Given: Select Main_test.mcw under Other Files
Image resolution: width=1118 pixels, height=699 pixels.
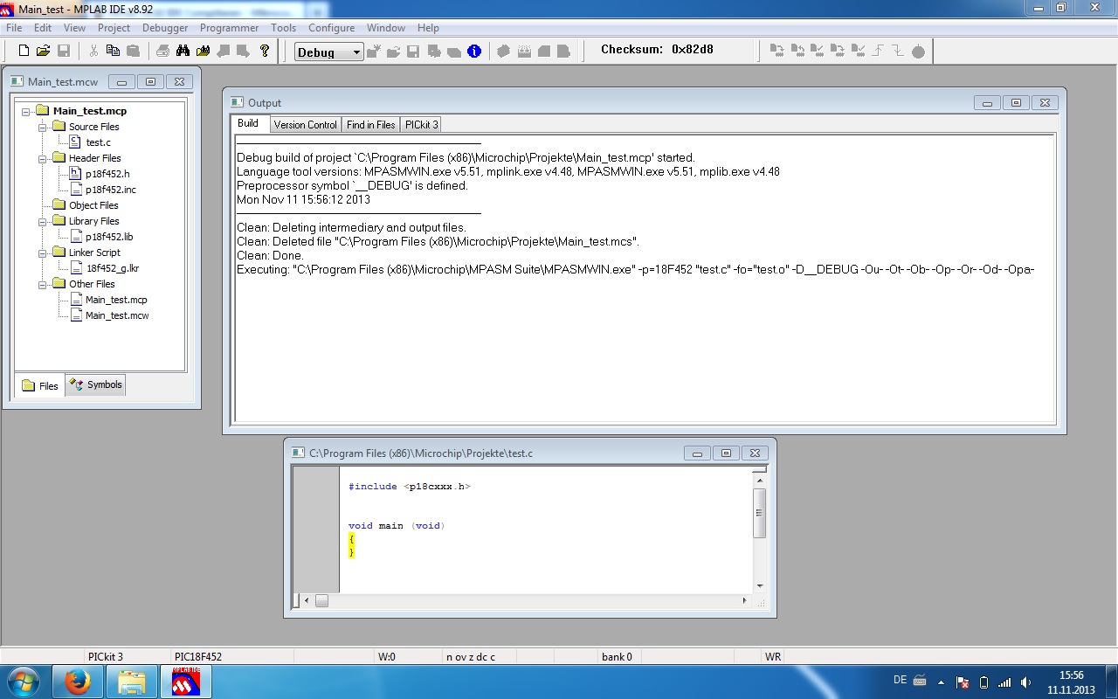Looking at the screenshot, I should 117,315.
